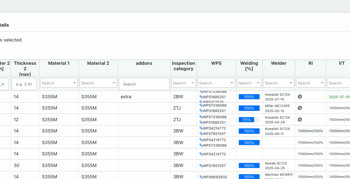
Task: Click the link icon beside WPS6693935
Action: pos(201,177)
